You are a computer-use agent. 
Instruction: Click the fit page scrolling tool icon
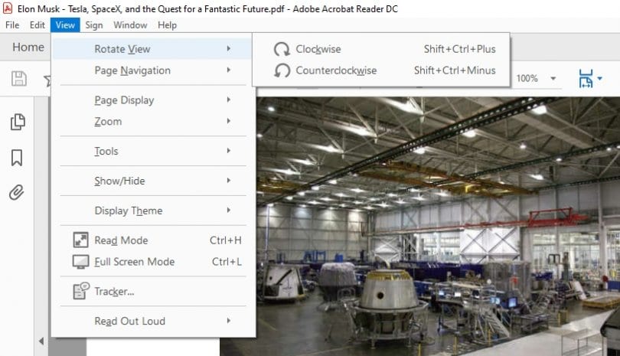tap(587, 79)
